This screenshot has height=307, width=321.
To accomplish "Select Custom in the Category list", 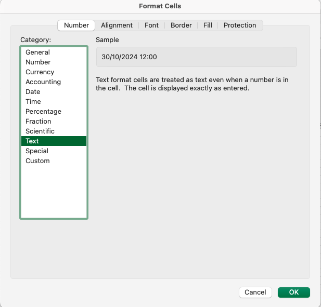I will click(37, 161).
